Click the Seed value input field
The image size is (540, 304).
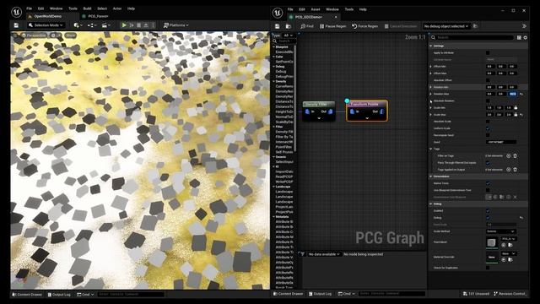pos(501,142)
